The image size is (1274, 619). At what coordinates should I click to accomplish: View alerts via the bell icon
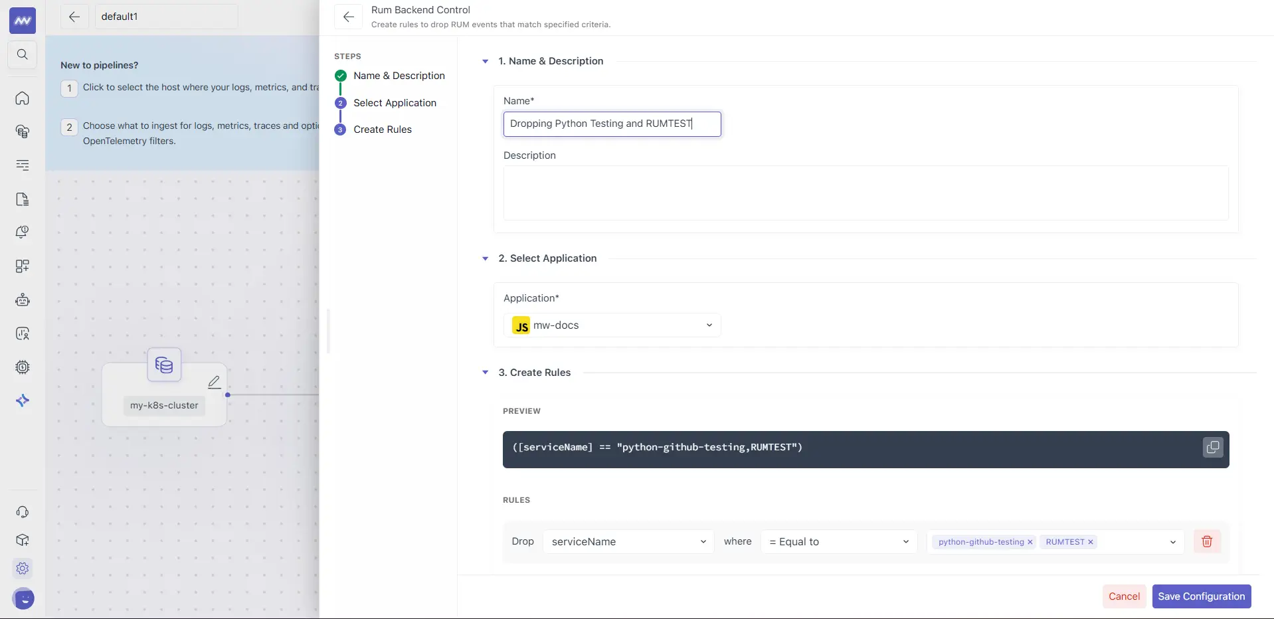22,232
